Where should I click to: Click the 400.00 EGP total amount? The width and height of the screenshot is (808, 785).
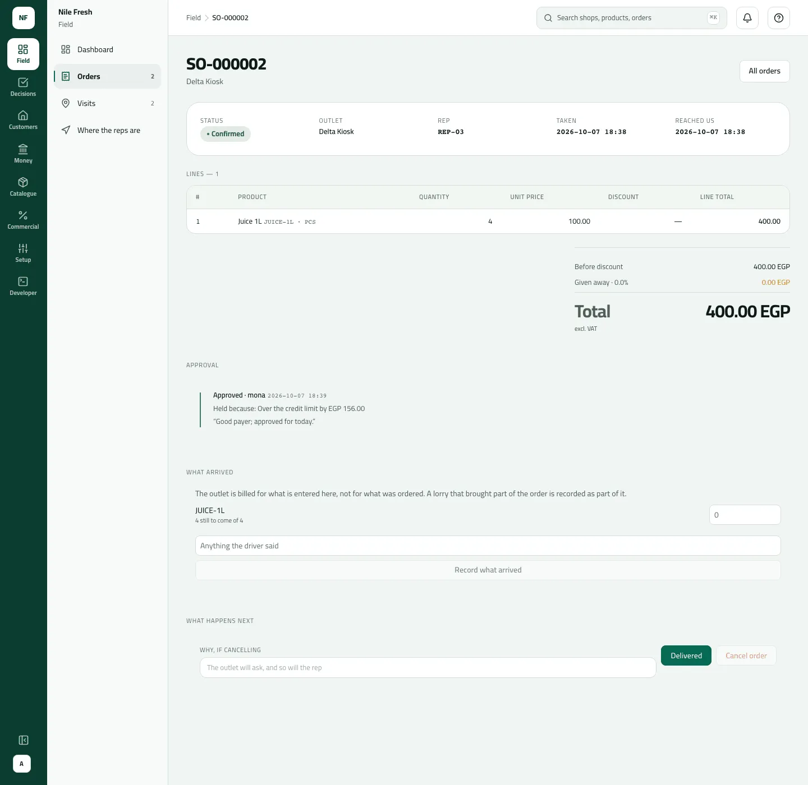(x=748, y=312)
